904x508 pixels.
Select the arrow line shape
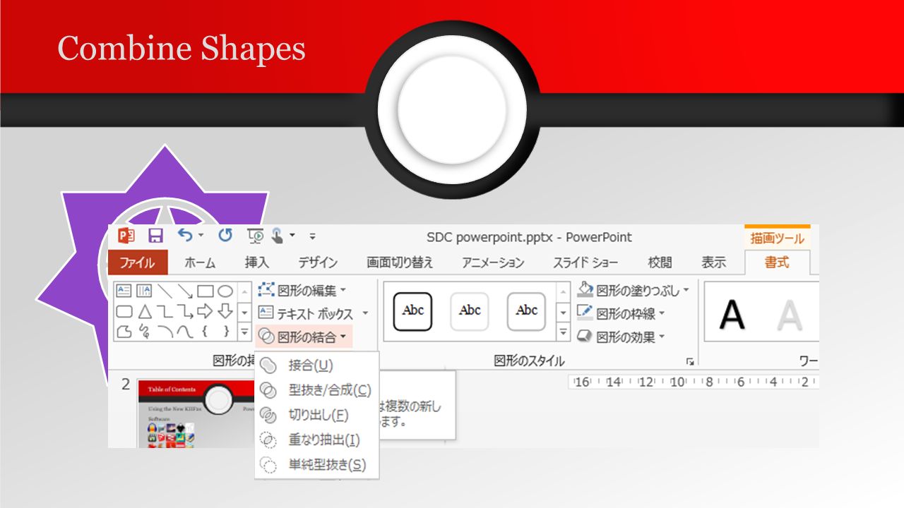click(x=185, y=291)
